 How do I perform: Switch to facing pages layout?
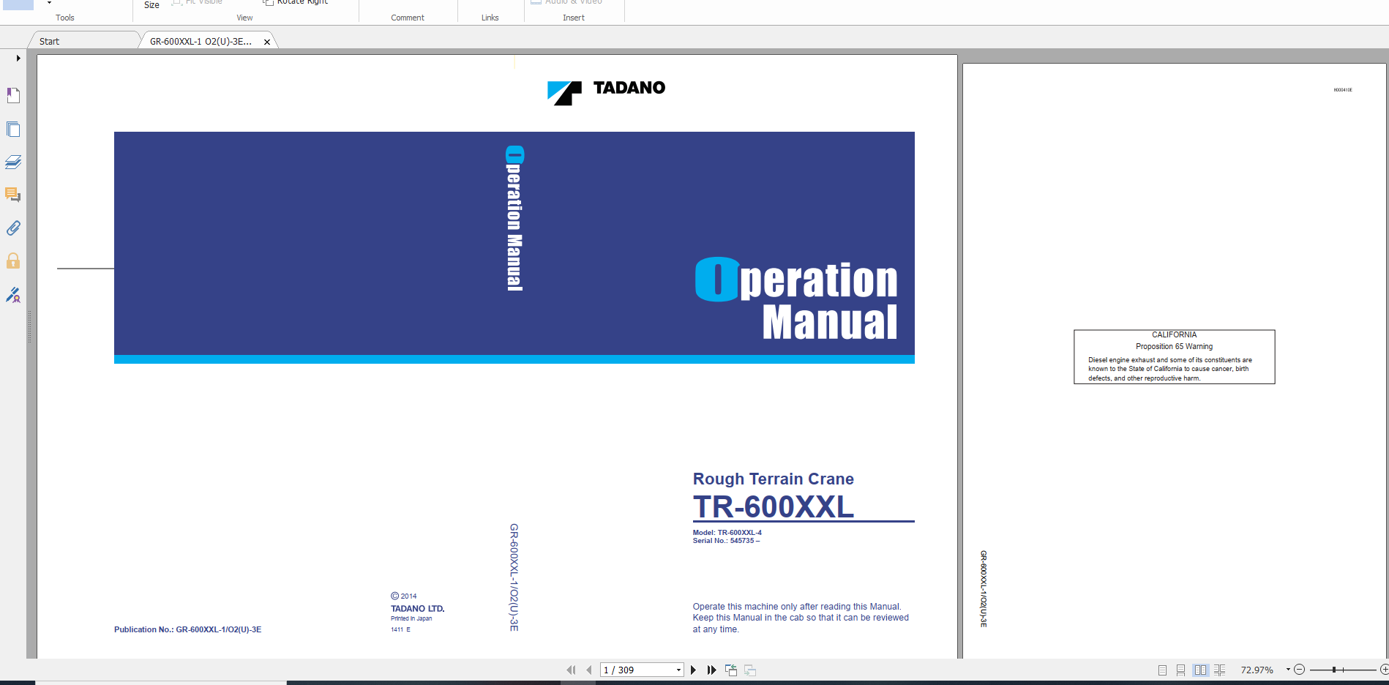(1201, 669)
